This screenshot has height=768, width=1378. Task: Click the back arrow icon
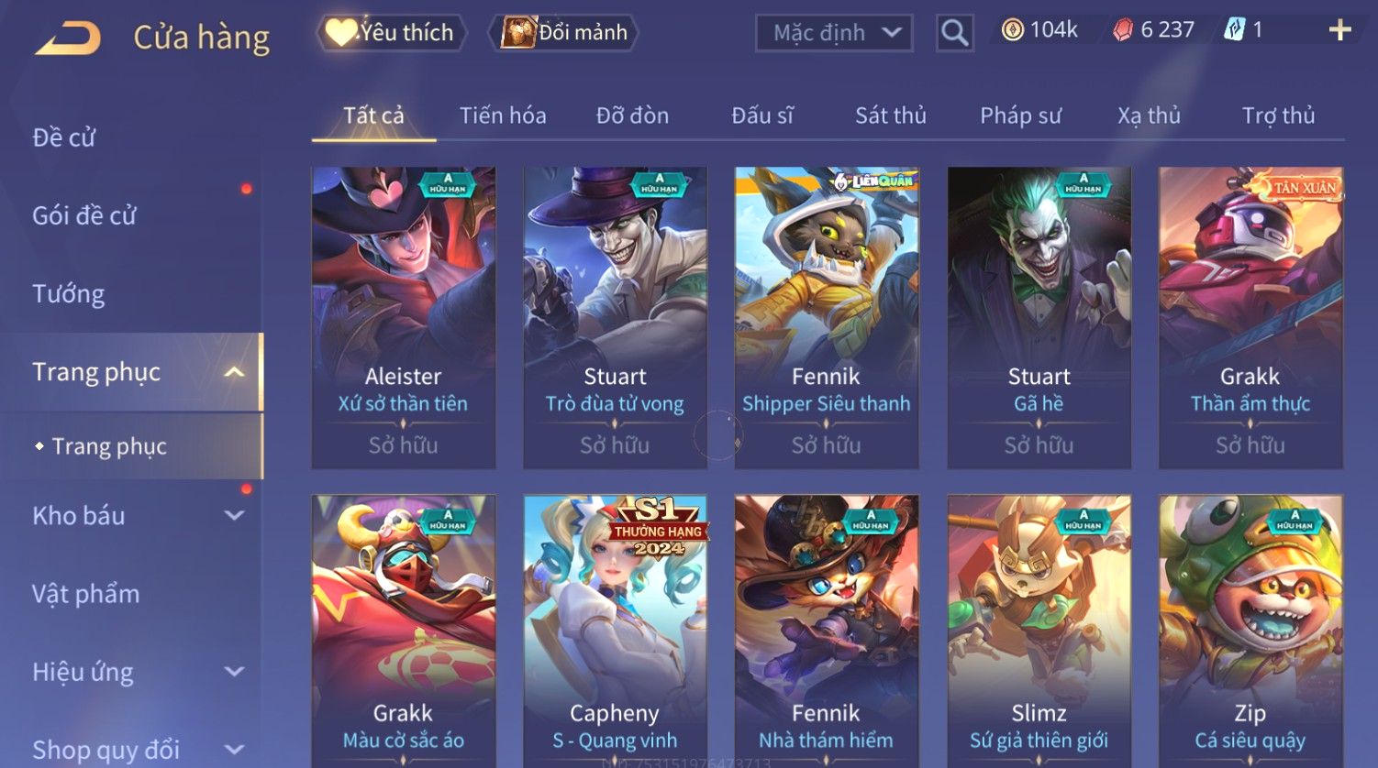click(69, 39)
